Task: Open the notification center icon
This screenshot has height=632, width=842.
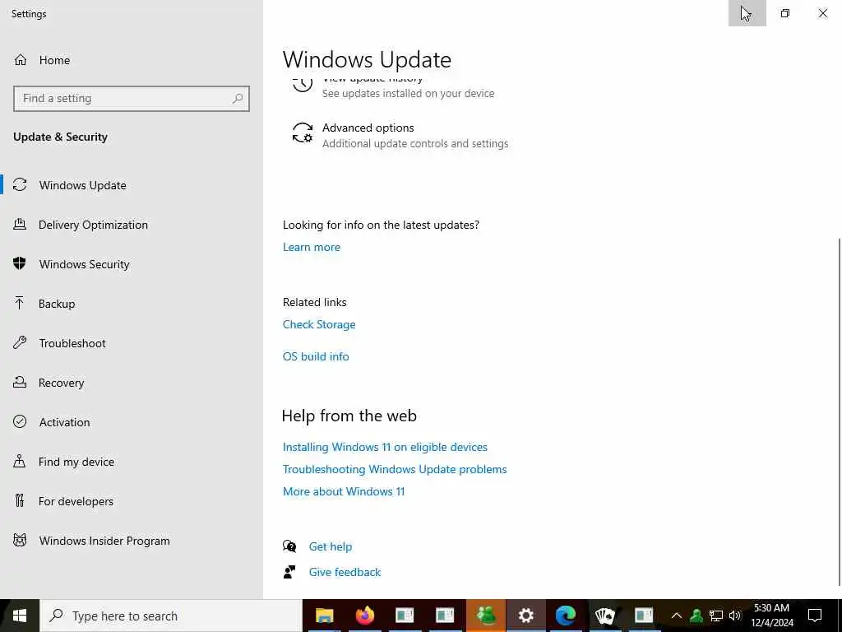Action: tap(815, 616)
